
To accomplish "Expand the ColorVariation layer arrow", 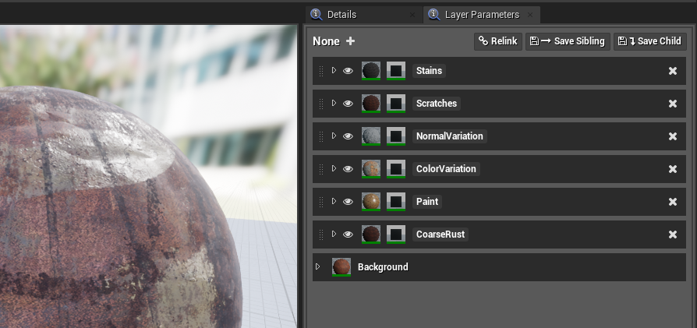I will pyautogui.click(x=334, y=169).
